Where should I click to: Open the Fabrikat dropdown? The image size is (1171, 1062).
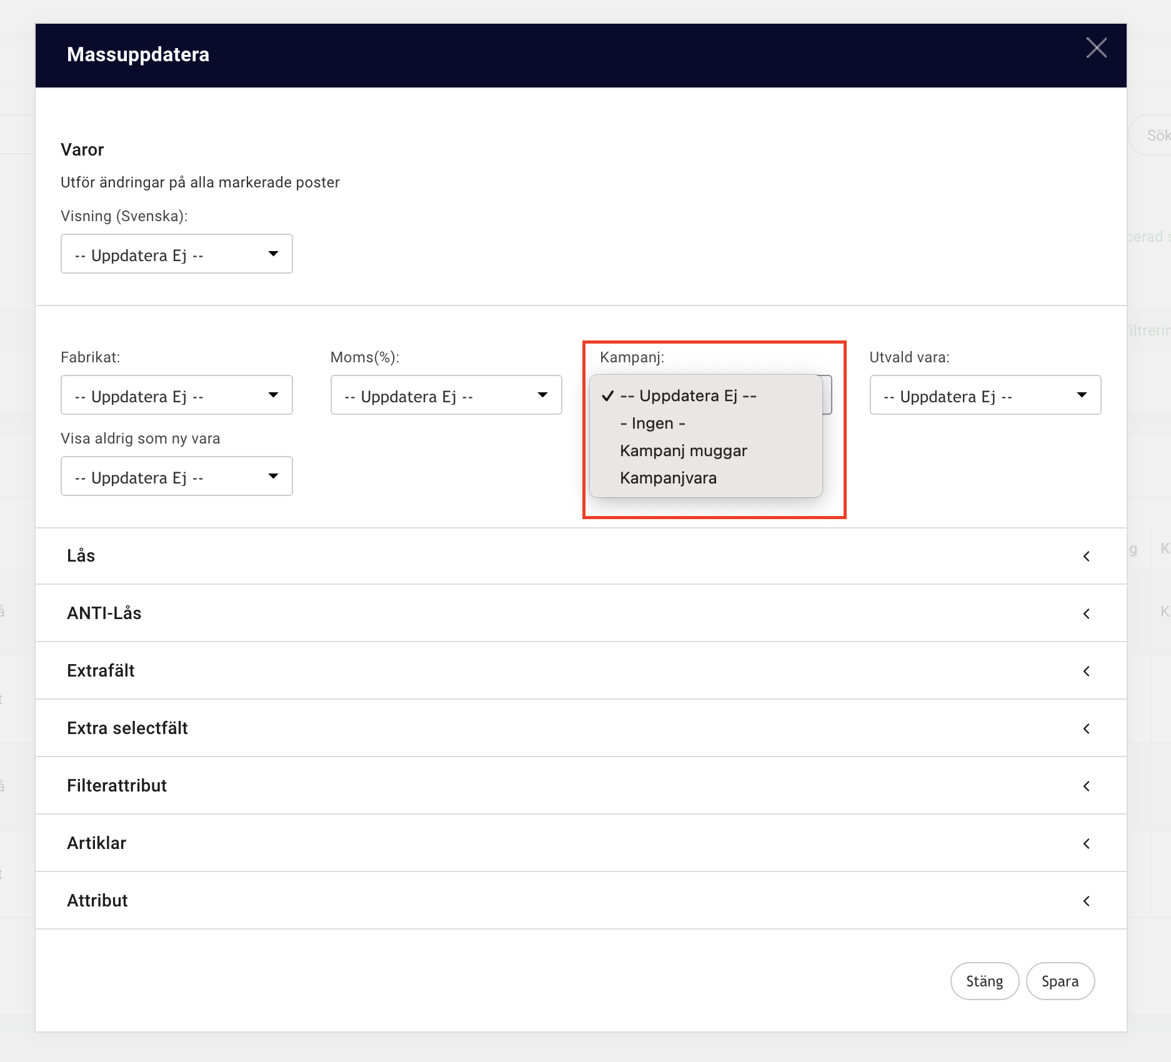coord(176,395)
